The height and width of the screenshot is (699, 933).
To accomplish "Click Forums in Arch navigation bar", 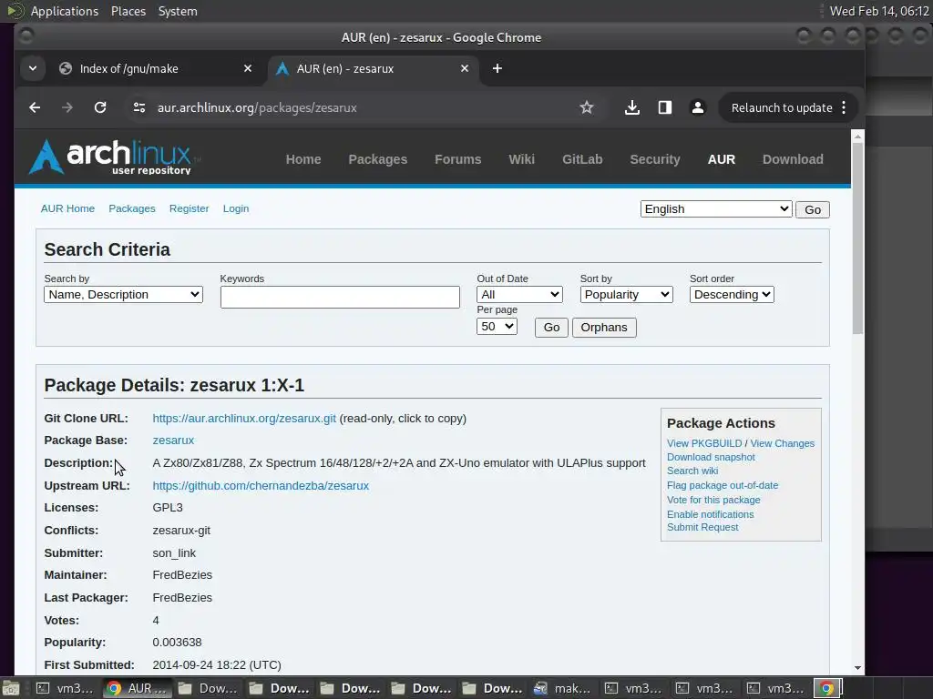I will point(457,159).
